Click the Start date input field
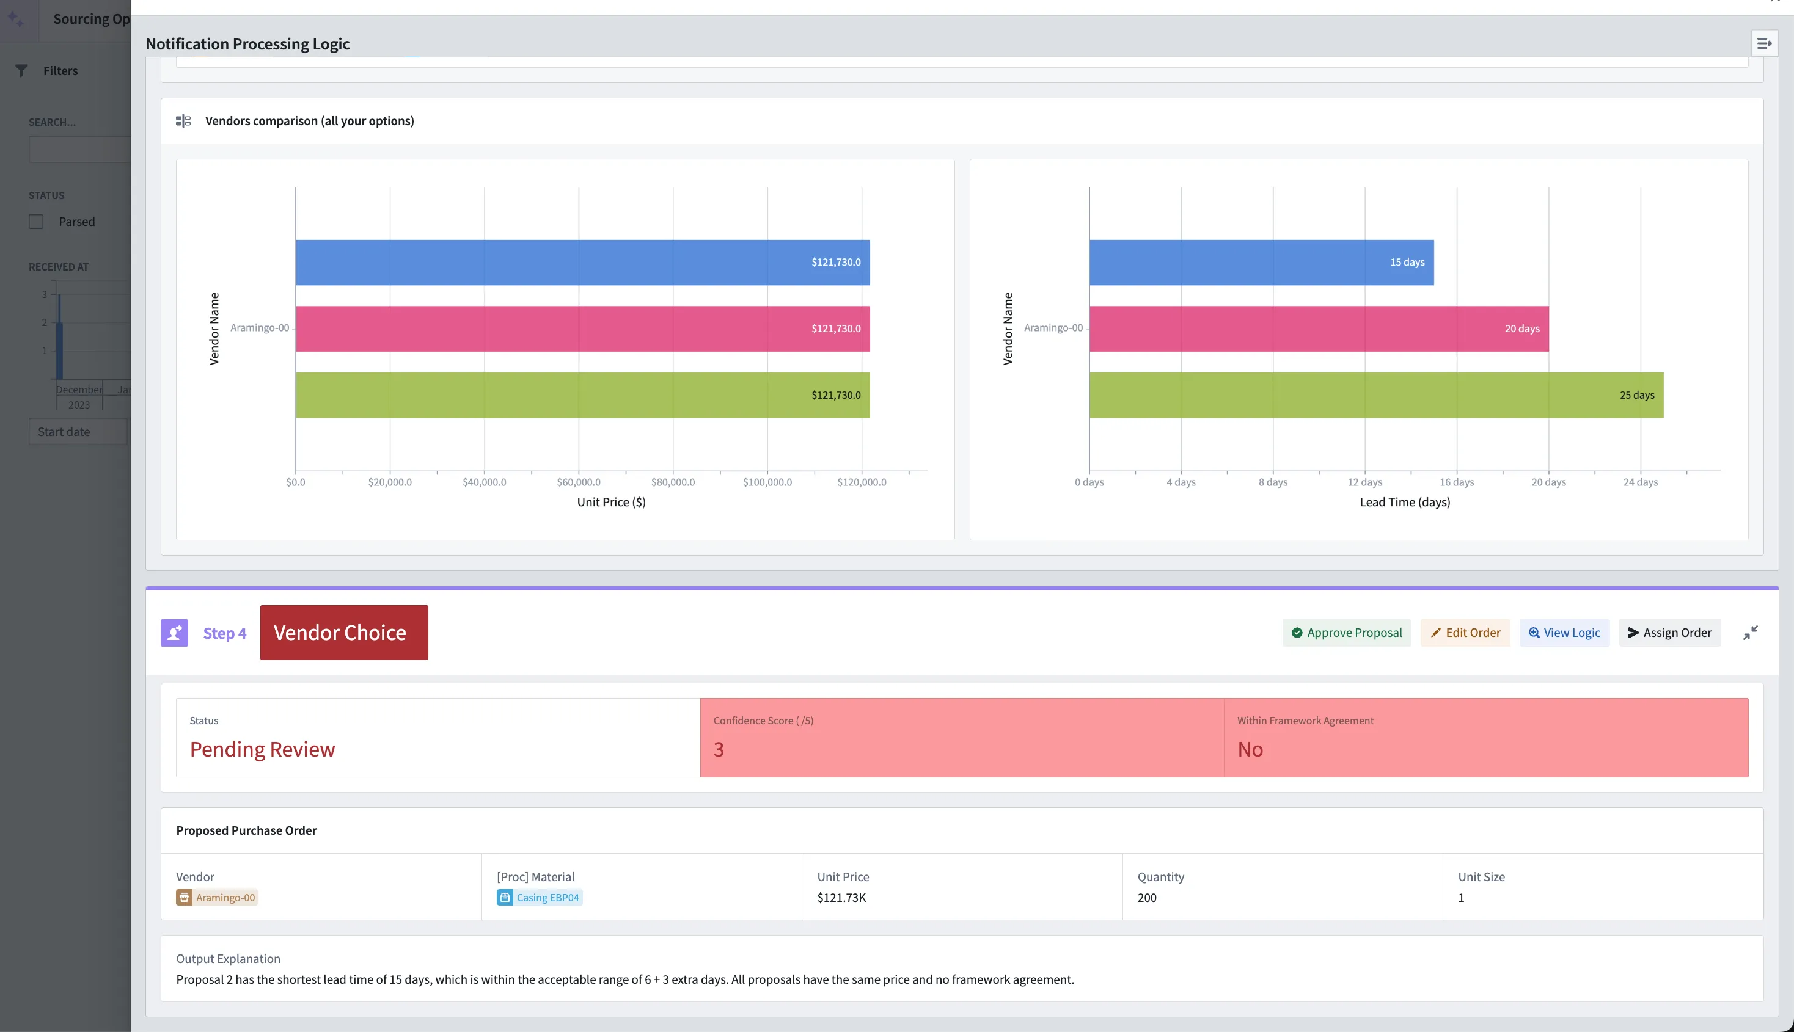Image resolution: width=1794 pixels, height=1032 pixels. pos(78,432)
